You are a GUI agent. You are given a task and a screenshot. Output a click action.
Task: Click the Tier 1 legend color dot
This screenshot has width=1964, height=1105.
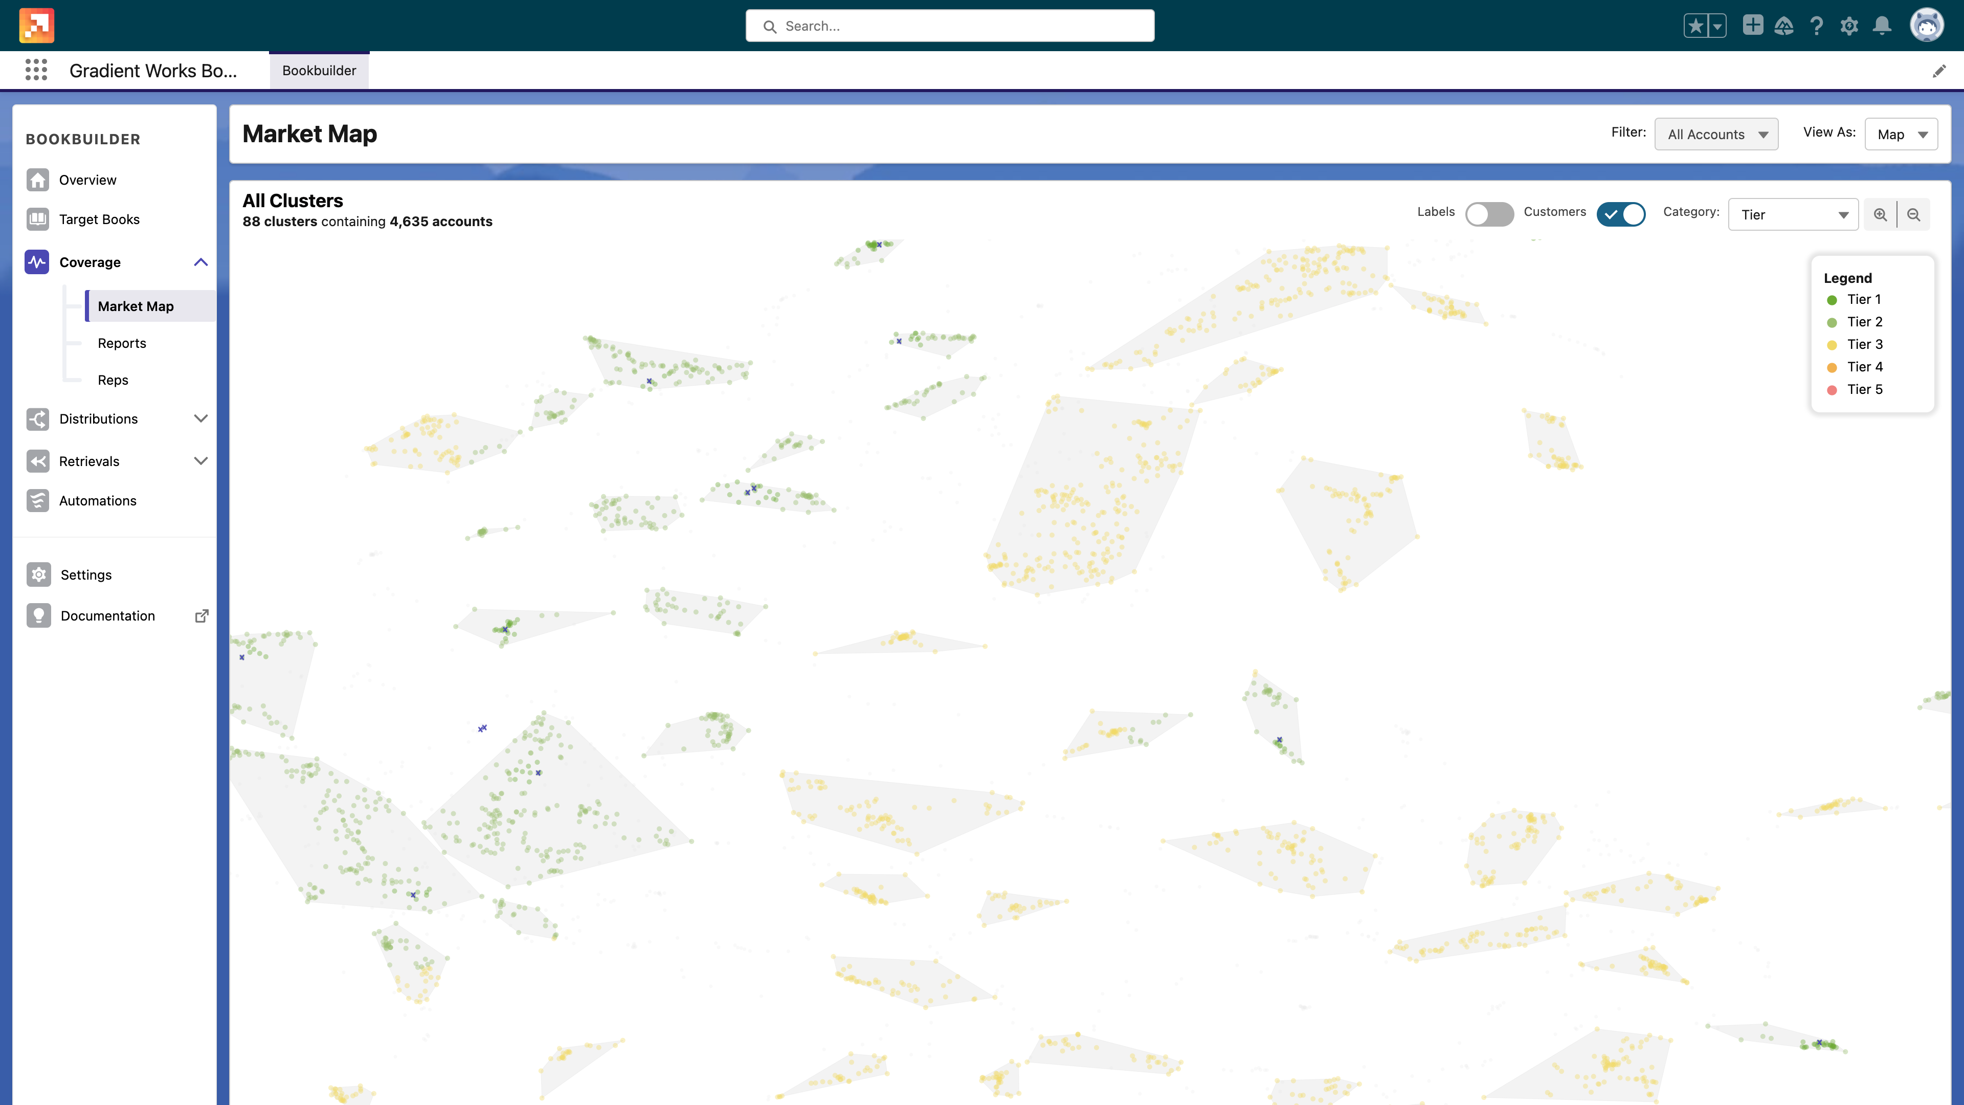(1832, 300)
